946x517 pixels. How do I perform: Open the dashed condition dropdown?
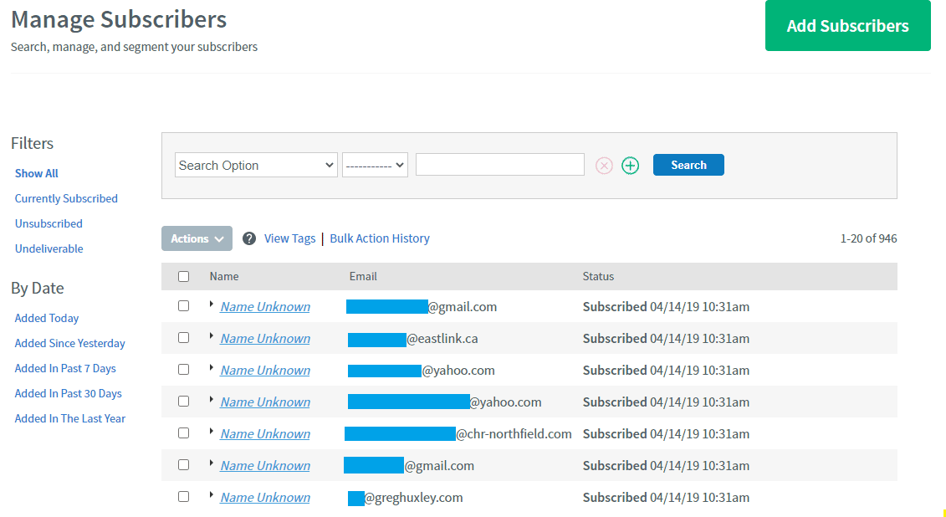tap(375, 165)
